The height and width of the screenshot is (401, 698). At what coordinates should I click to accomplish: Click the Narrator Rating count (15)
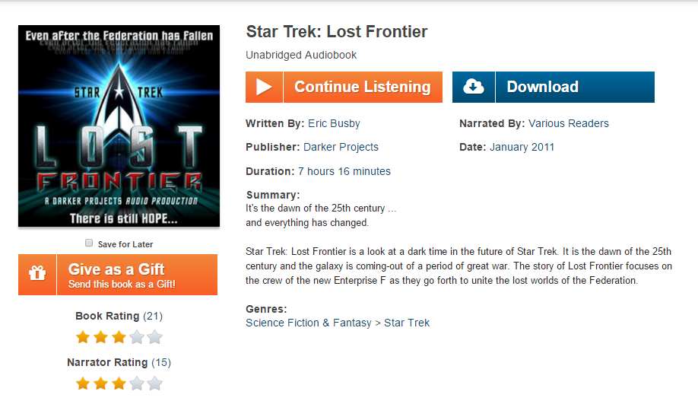point(161,362)
